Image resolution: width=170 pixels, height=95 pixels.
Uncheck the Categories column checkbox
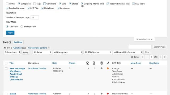point(19,4)
